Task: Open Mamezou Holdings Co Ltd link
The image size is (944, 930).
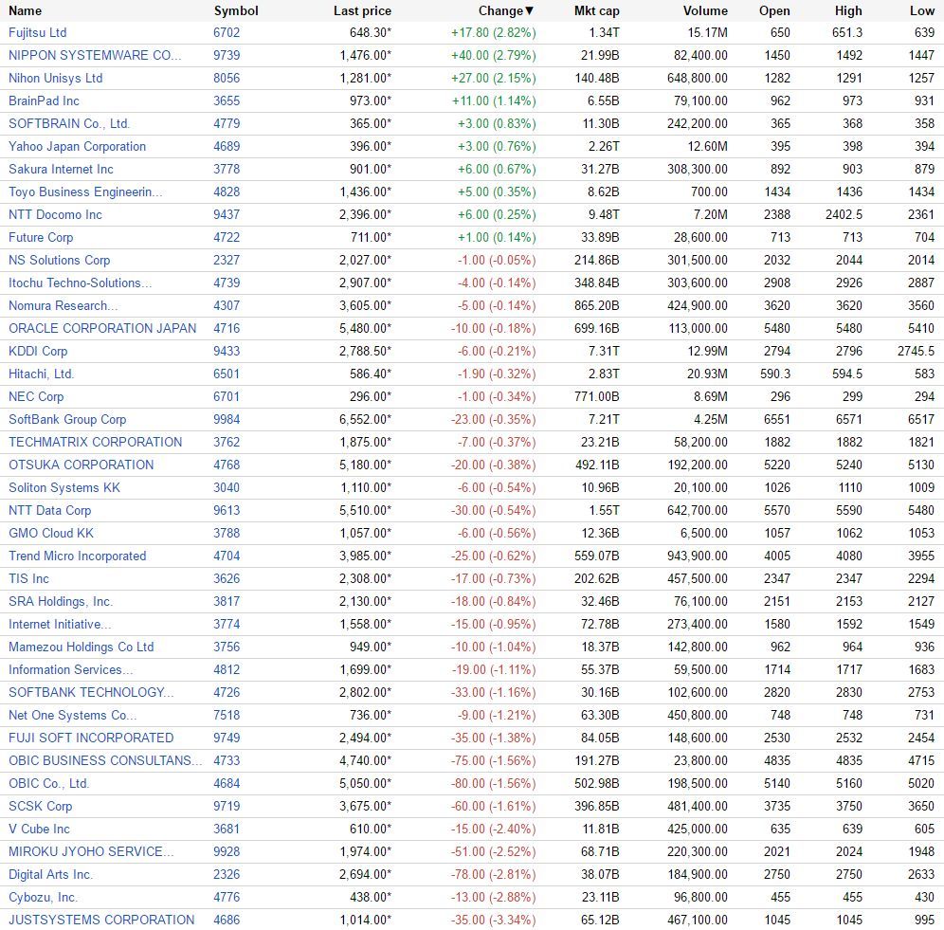Action: [82, 647]
